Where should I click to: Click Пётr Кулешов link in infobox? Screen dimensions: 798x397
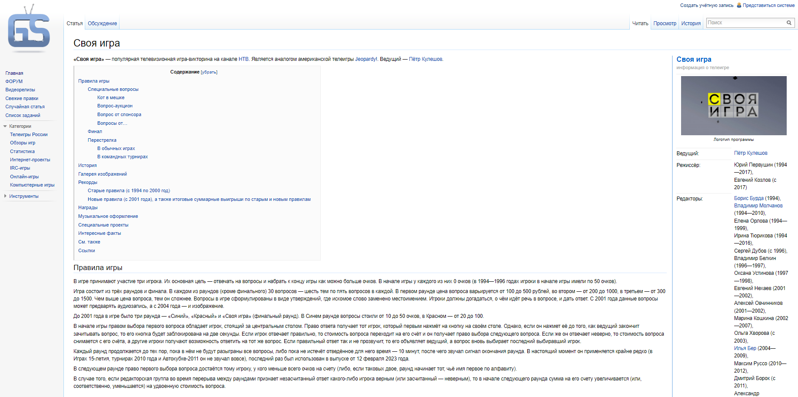point(751,153)
